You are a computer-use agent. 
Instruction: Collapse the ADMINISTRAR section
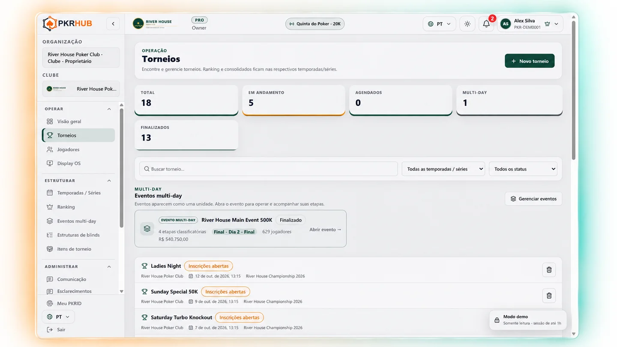point(109,266)
